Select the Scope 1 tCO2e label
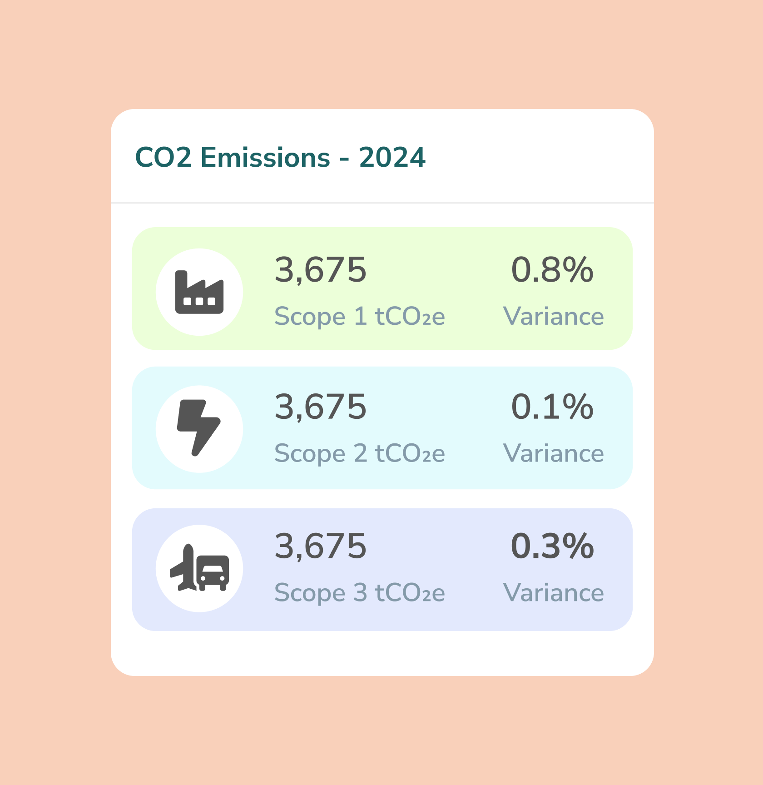This screenshot has width=763, height=785. tap(360, 316)
